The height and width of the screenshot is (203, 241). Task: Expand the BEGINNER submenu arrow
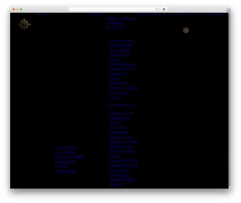[134, 28]
